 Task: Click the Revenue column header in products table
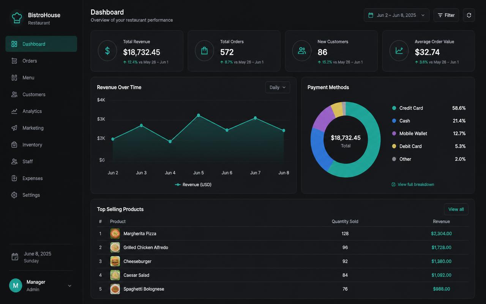(441, 222)
